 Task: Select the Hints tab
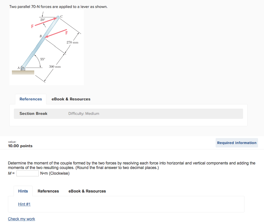point(23,191)
